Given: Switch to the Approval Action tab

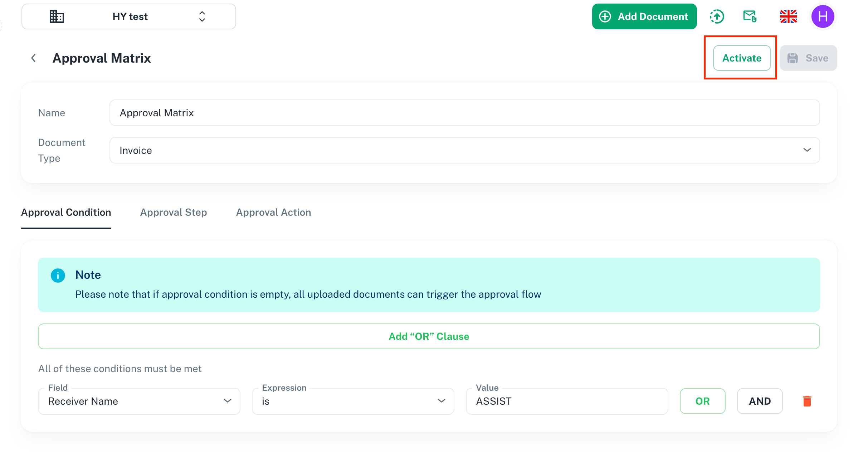Looking at the screenshot, I should pos(273,212).
